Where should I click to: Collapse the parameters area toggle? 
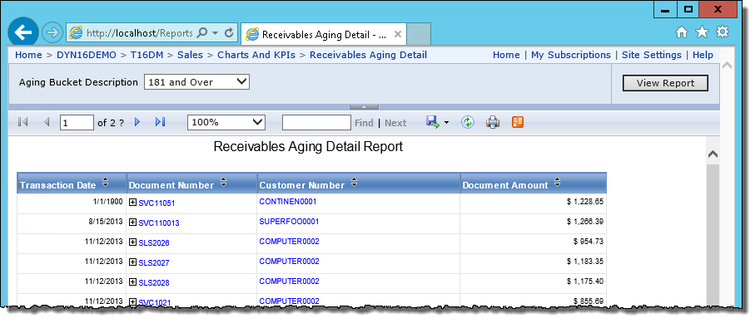[364, 107]
